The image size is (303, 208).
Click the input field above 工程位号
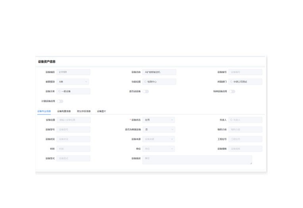(245, 130)
